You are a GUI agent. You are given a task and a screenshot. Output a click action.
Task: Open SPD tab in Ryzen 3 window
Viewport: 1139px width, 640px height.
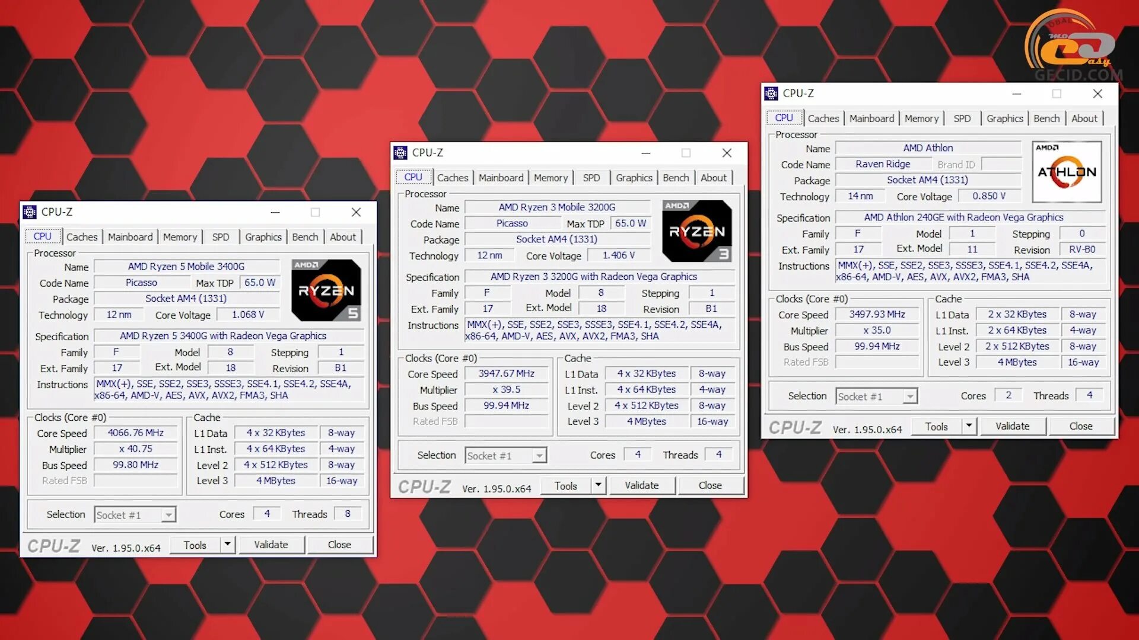[x=591, y=178]
